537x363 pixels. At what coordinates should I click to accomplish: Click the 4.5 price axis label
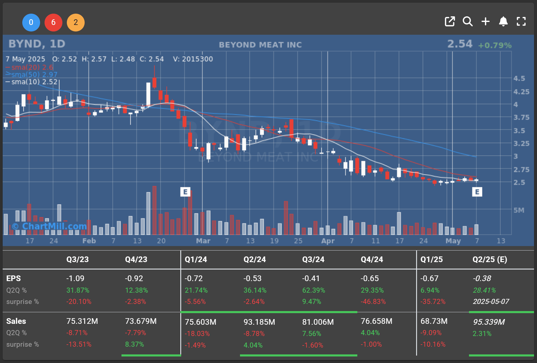point(519,79)
